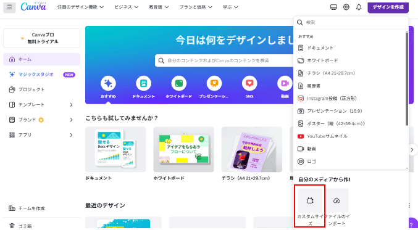Open the hamburger menu button

coord(9,7)
